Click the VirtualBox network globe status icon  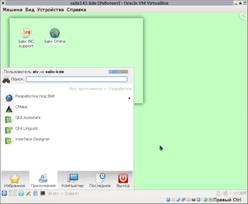click(x=206, y=200)
